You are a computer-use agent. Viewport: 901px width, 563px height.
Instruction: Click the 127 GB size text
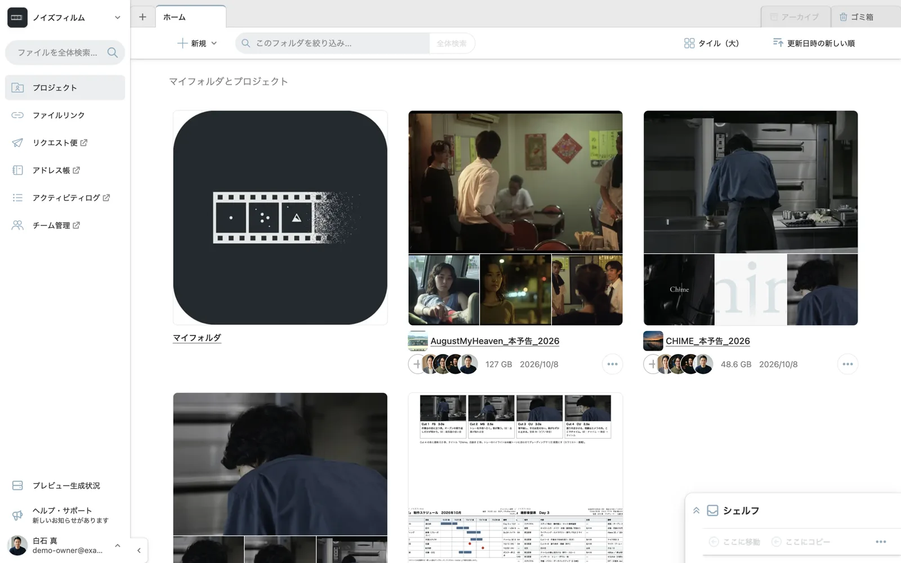(499, 364)
